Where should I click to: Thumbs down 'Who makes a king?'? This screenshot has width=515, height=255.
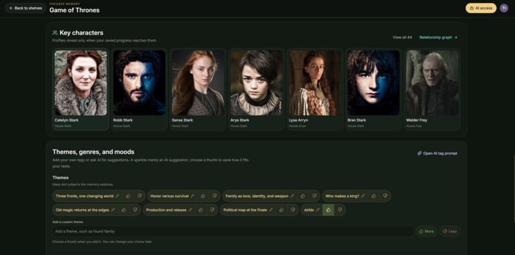pyautogui.click(x=385, y=196)
